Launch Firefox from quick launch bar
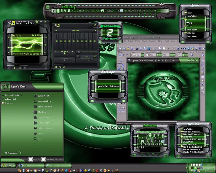Screen dimensions: 216x173 pos(117,170)
